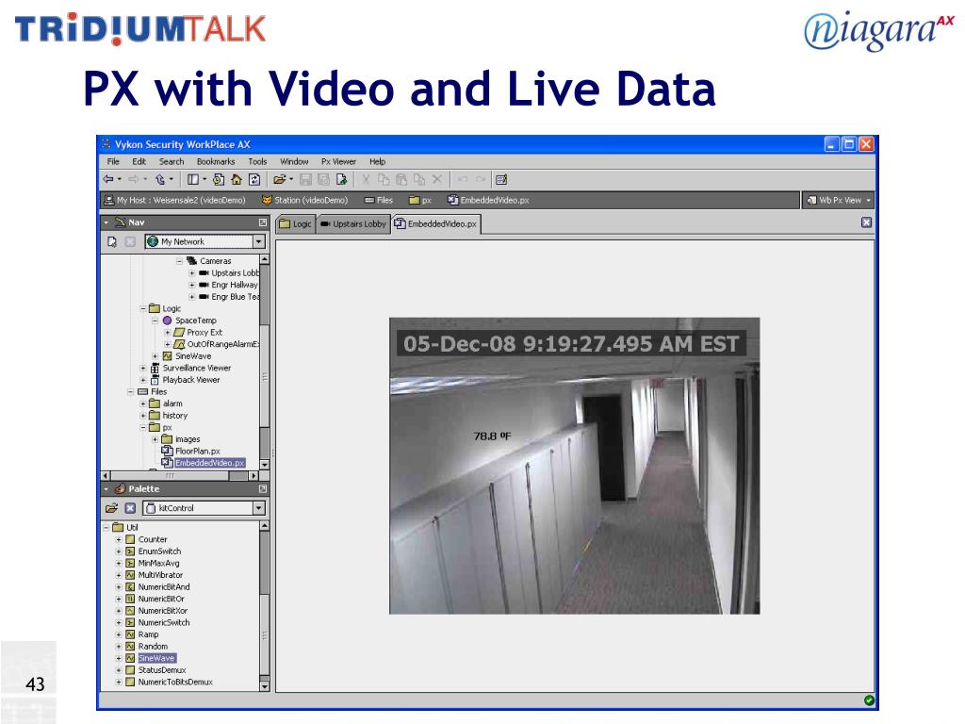The image size is (965, 724).
Task: Click the Export toolbar icon
Action: click(x=341, y=179)
